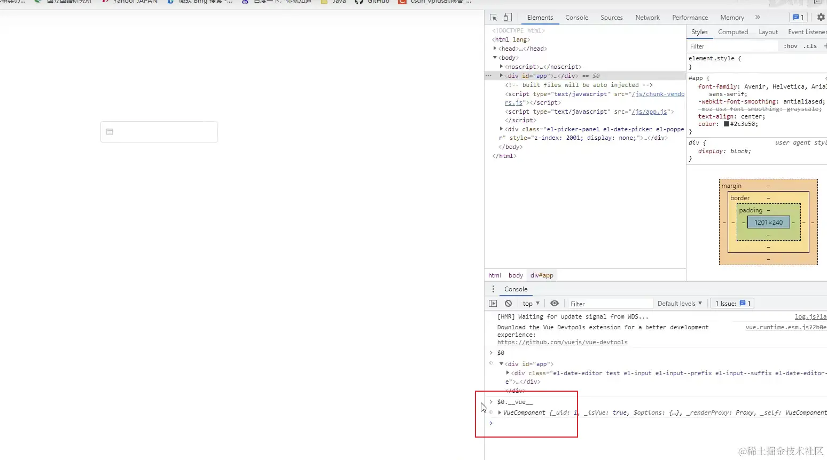
Task: Expand the el-date-editor div in console
Action: (508, 373)
